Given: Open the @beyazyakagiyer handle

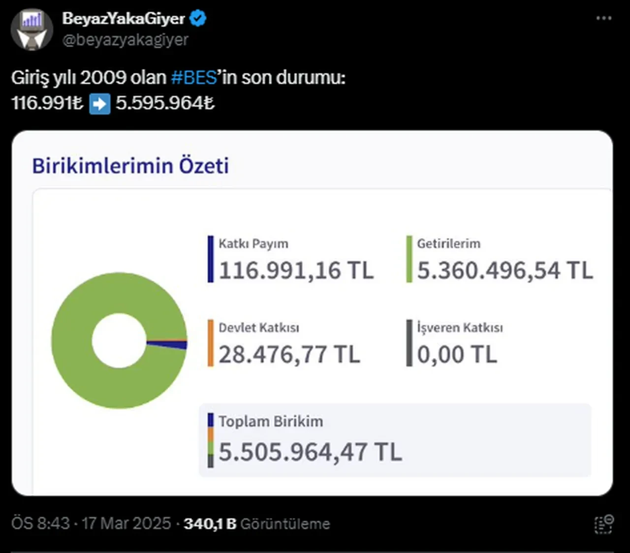Looking at the screenshot, I should click(x=125, y=40).
